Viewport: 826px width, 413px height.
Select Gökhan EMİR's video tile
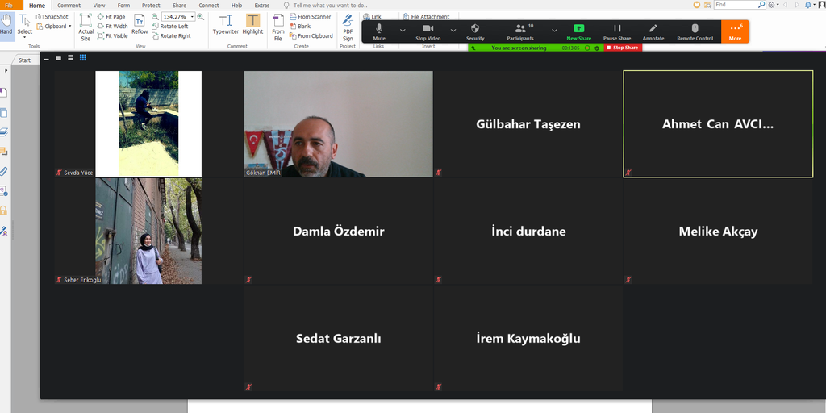[x=338, y=123]
